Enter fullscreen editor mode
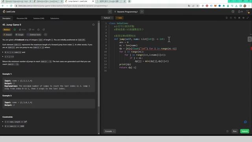The width and height of the screenshot is (252, 142). pos(248,18)
